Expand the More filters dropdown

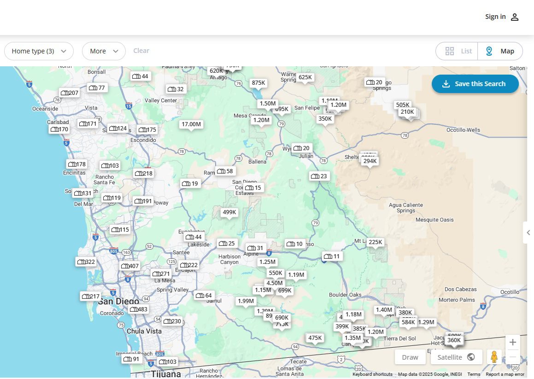click(x=104, y=51)
